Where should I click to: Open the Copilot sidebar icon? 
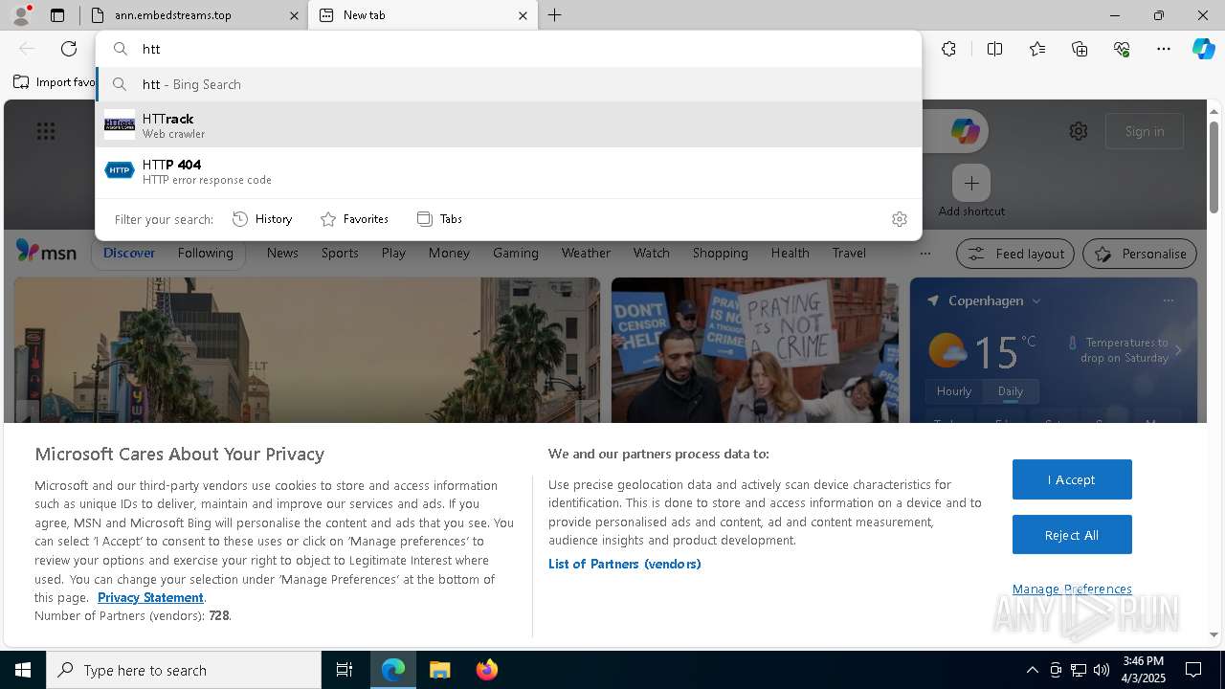pyautogui.click(x=1203, y=49)
